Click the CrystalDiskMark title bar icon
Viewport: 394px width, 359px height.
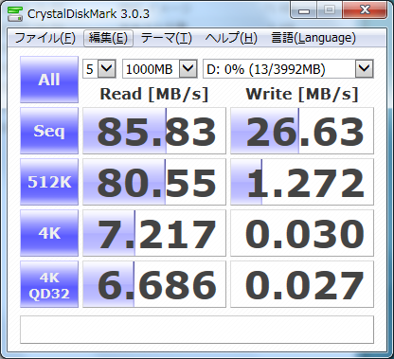[15, 13]
